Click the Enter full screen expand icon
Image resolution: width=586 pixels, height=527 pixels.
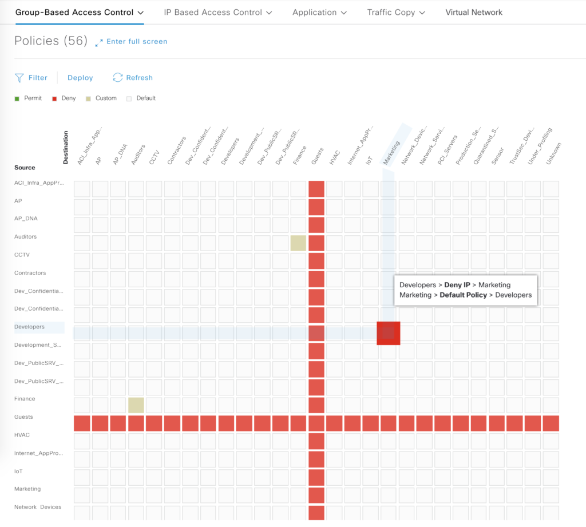[x=99, y=42]
